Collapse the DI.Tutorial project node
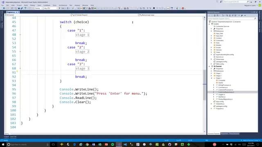This screenshot has width=262, height=147. coord(209,66)
